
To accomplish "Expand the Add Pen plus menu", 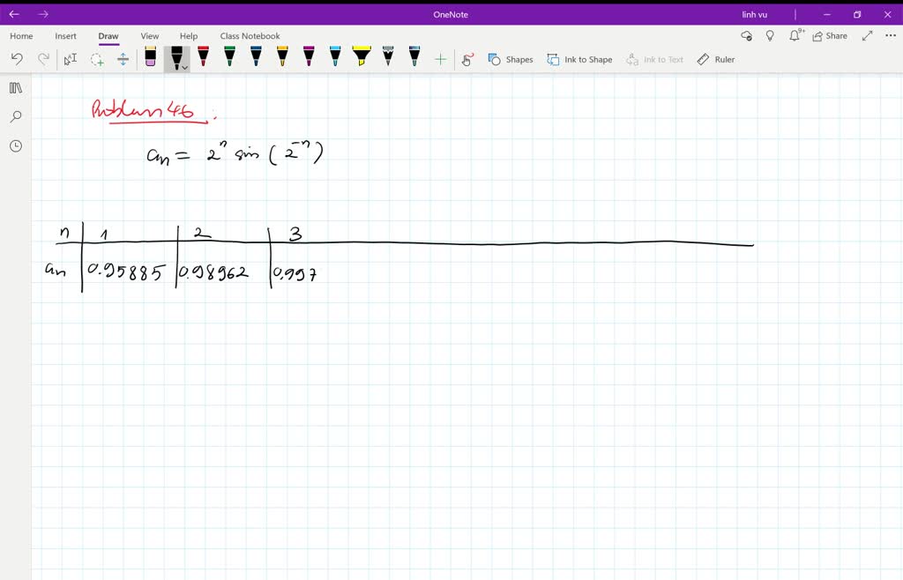I will coord(438,59).
